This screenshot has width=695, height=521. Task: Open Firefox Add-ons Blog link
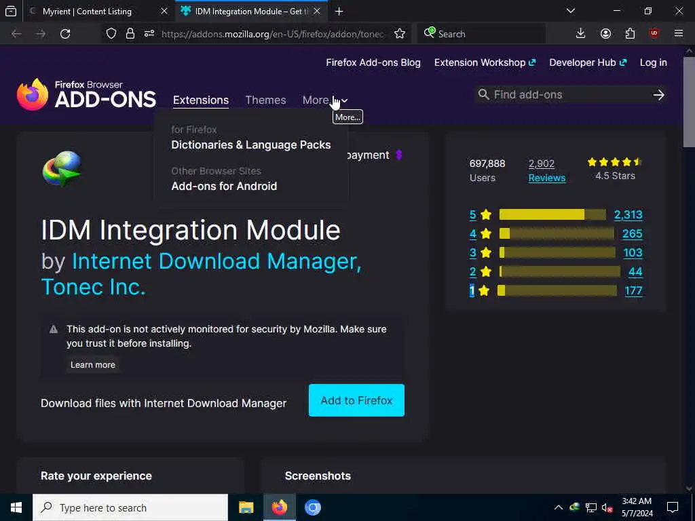pyautogui.click(x=373, y=62)
